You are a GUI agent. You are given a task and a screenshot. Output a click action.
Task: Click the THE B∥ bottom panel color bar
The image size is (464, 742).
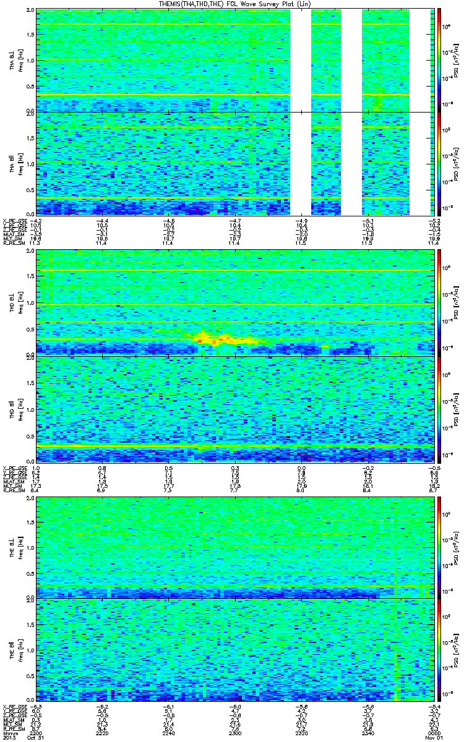point(439,650)
